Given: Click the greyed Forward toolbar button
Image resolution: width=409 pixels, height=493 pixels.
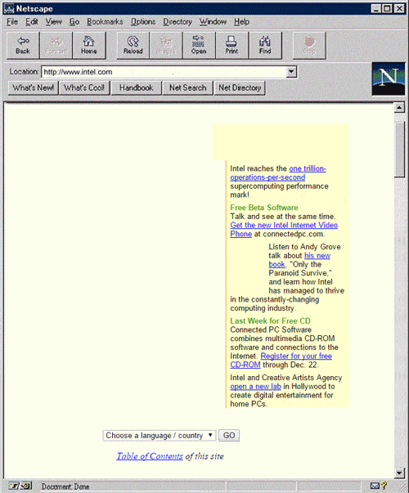Looking at the screenshot, I should (x=56, y=45).
